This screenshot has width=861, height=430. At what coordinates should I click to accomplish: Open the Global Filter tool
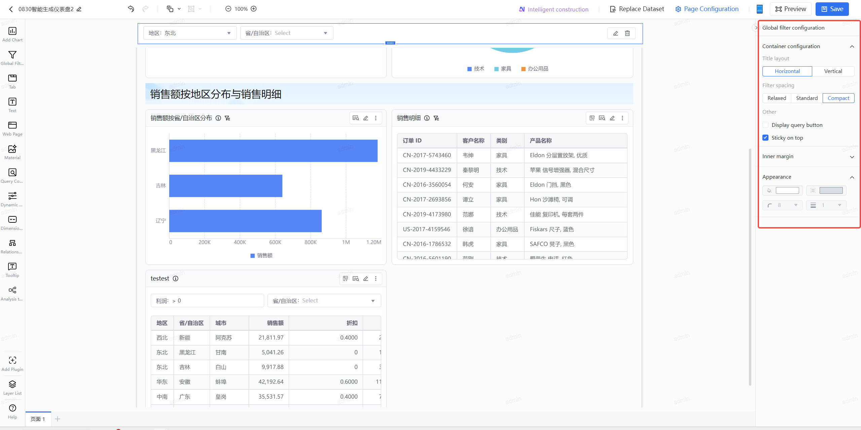pos(12,58)
